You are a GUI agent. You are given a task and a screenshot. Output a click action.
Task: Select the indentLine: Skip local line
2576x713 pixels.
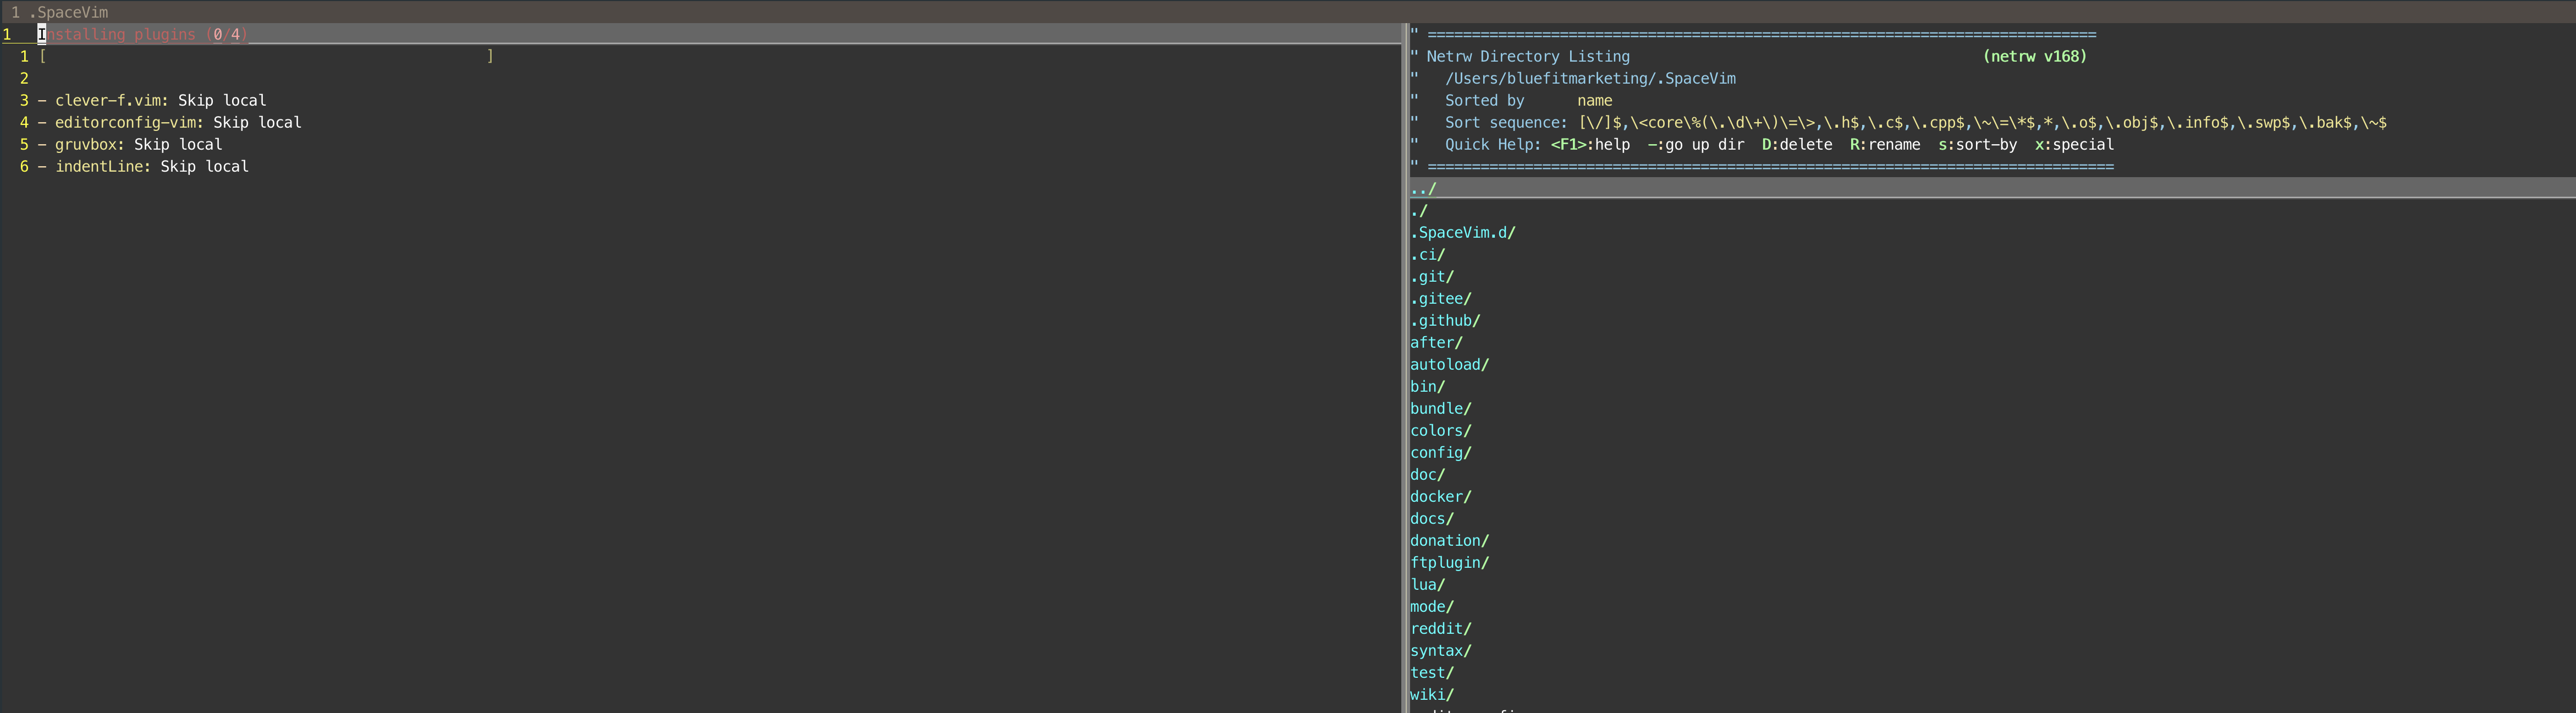coord(143,166)
